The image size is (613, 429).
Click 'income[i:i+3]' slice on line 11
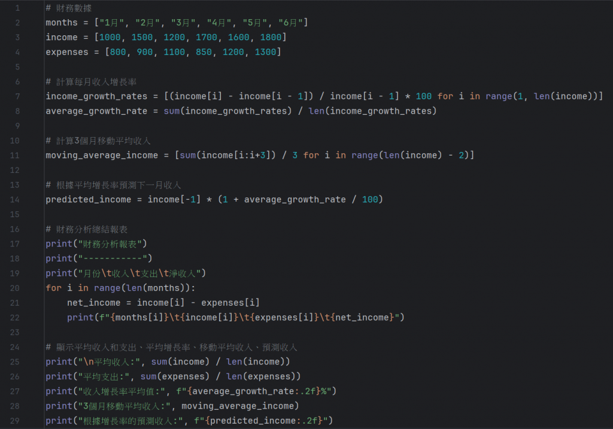(x=236, y=156)
